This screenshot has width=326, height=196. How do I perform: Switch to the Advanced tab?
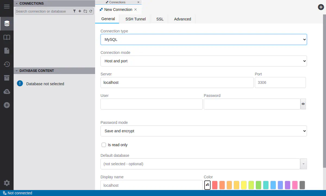tap(182, 19)
